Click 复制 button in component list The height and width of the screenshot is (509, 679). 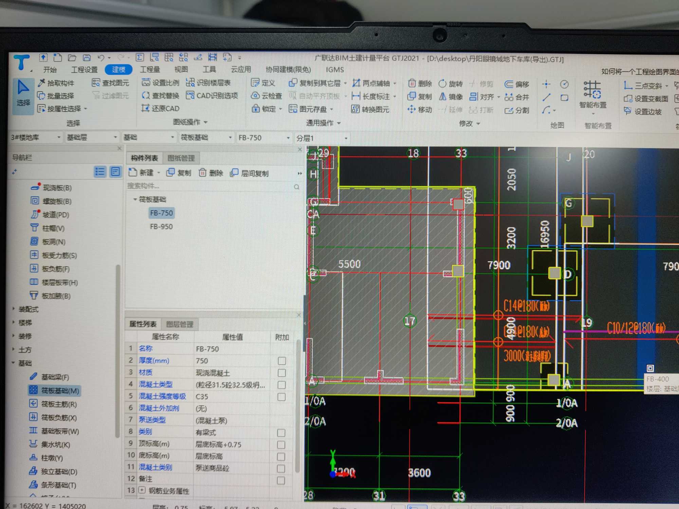coord(179,173)
